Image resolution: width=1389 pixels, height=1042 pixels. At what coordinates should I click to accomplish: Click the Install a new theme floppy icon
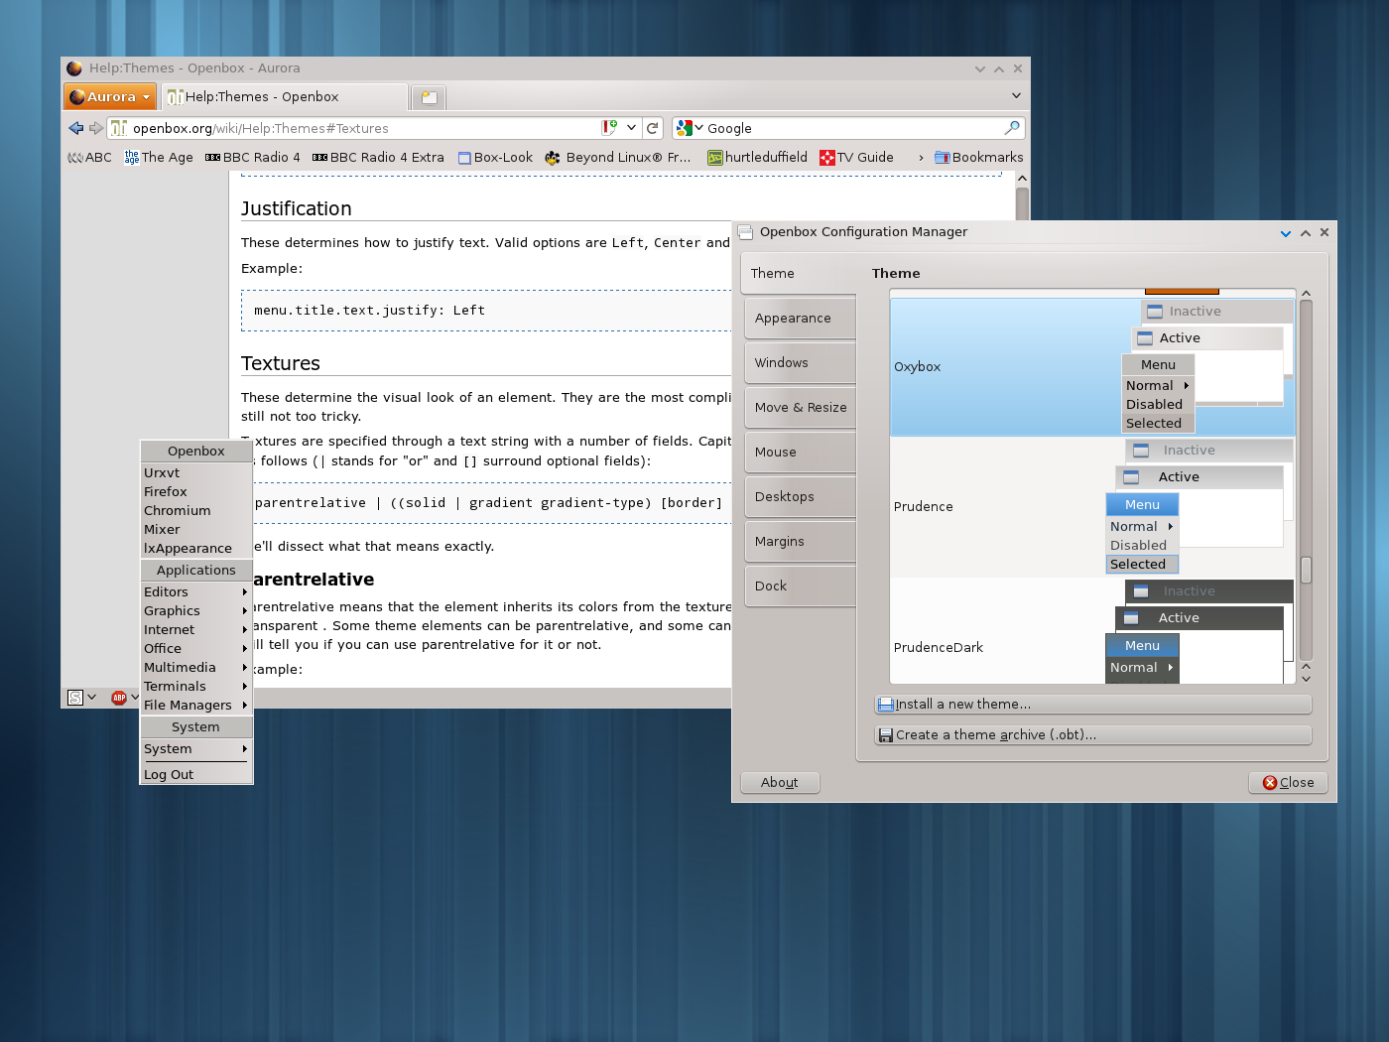[886, 705]
